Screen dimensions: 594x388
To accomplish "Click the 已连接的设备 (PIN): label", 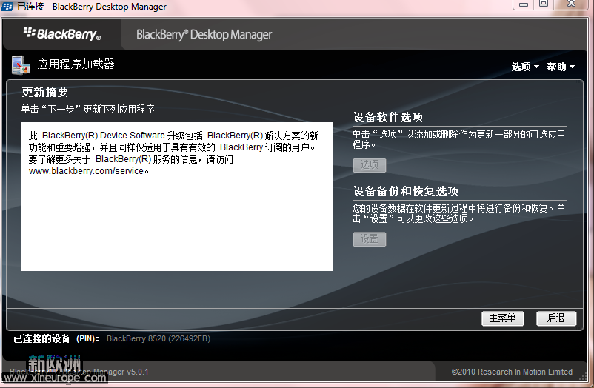I will [x=56, y=338].
